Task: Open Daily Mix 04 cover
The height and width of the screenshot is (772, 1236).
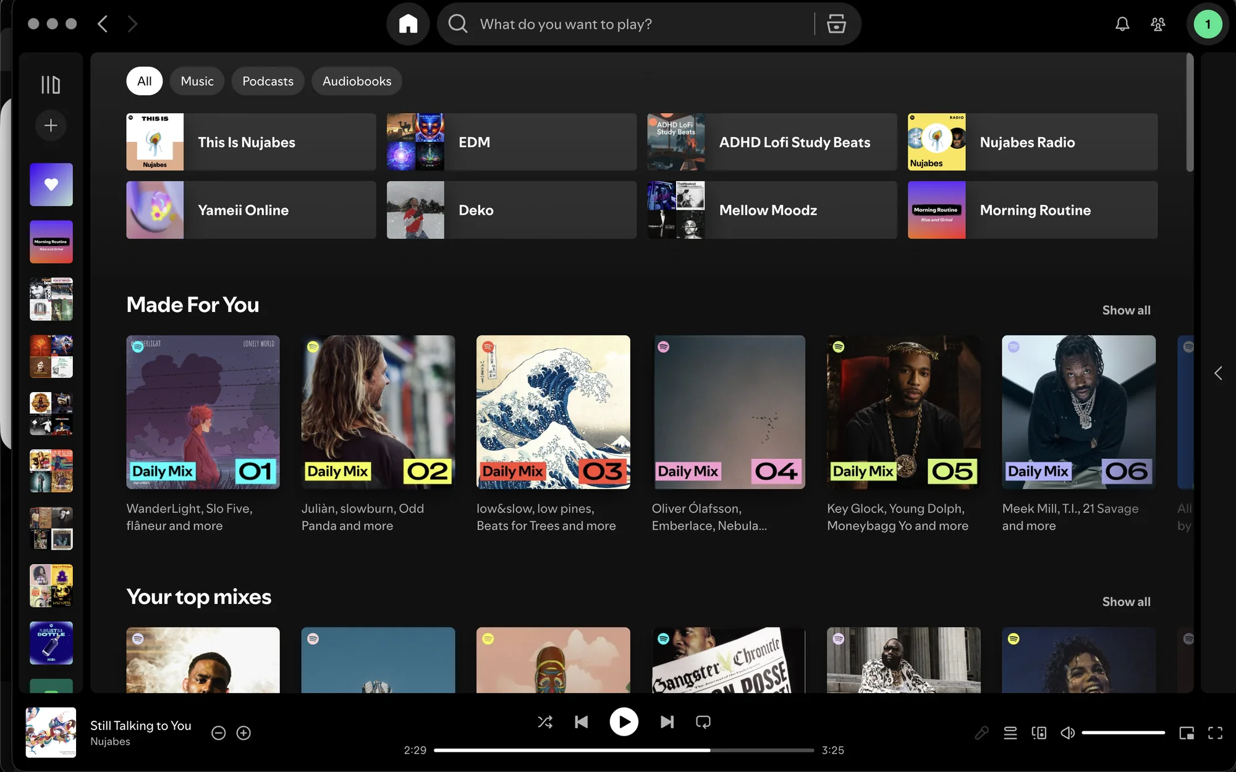Action: (729, 412)
